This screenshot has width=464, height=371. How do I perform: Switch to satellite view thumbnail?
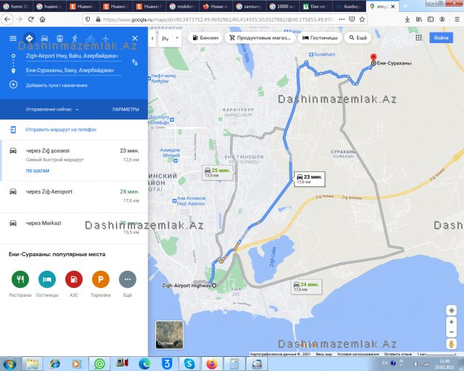(169, 335)
